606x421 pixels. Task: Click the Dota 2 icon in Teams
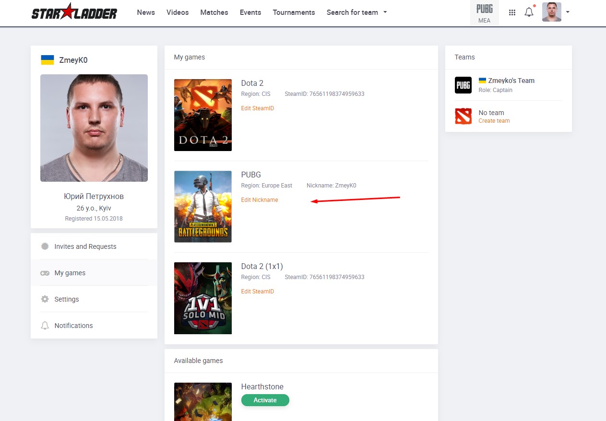click(463, 117)
